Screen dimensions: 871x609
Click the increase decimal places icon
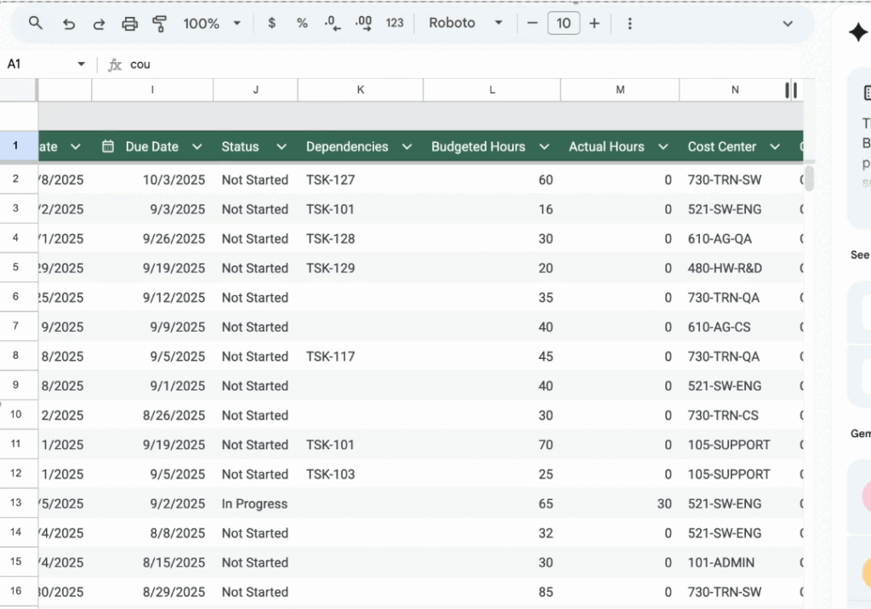tap(363, 23)
